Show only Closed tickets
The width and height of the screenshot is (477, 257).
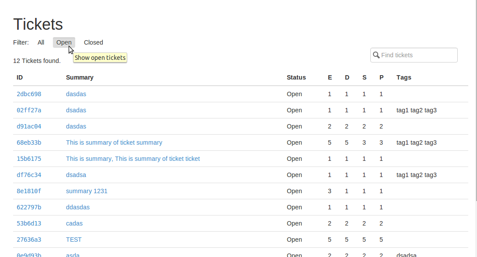tap(93, 42)
